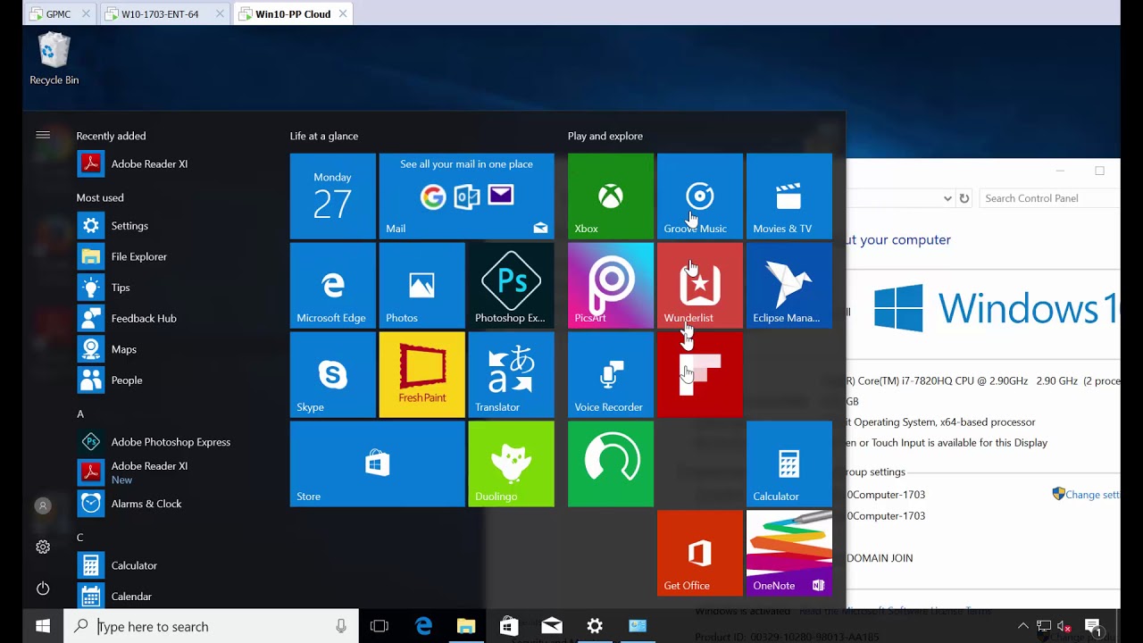Click the Windows Start button

[x=43, y=626]
